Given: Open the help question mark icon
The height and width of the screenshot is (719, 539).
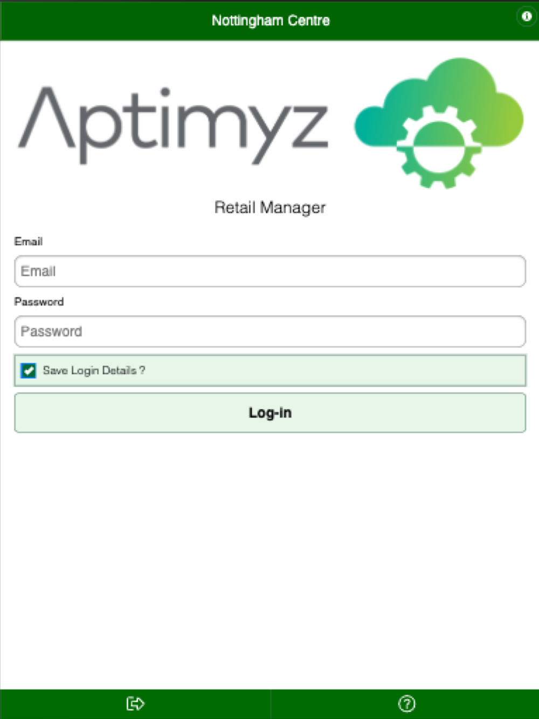Looking at the screenshot, I should click(406, 703).
